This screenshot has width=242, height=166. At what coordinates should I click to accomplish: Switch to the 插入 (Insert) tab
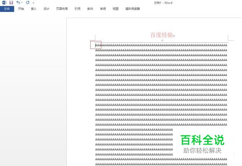click(34, 9)
